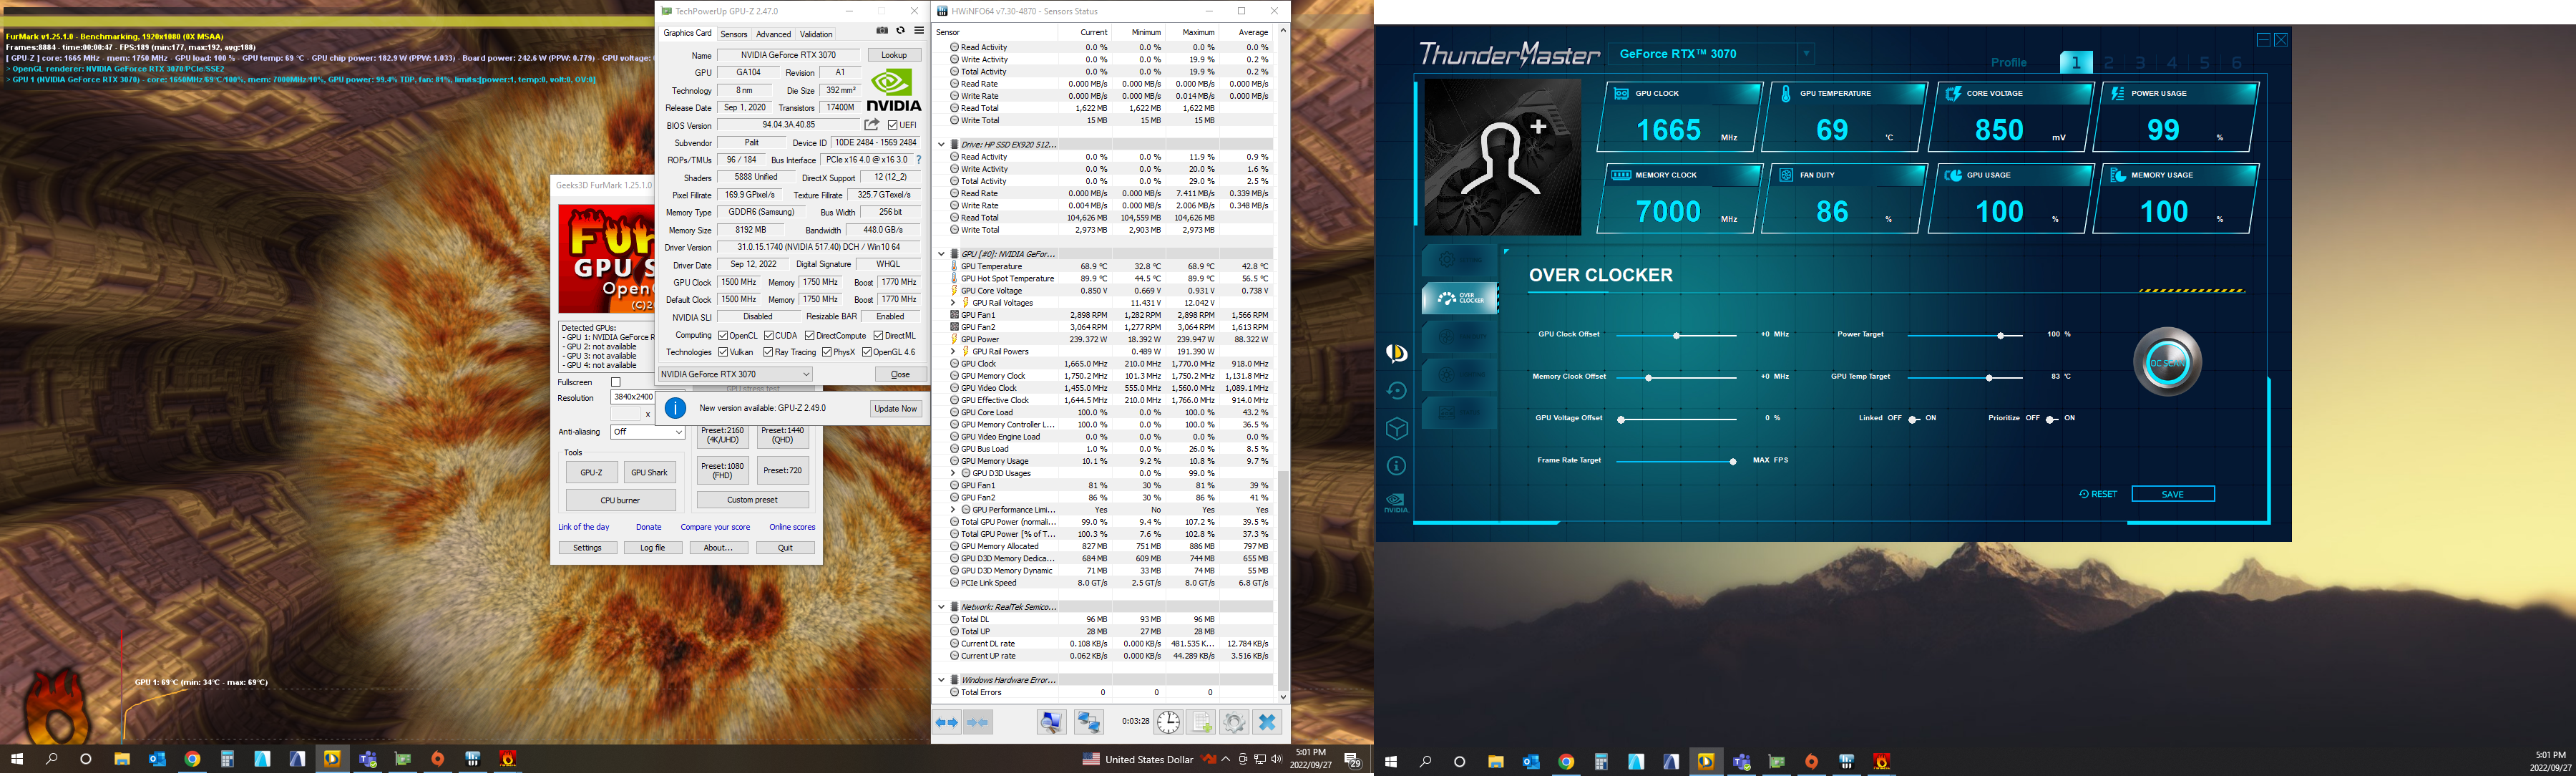The width and height of the screenshot is (2576, 776).
Task: Click FurMark CPU burner button
Action: pyautogui.click(x=620, y=500)
